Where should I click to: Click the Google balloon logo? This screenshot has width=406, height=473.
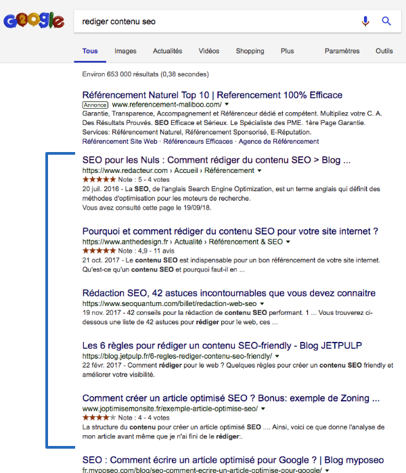point(34,20)
